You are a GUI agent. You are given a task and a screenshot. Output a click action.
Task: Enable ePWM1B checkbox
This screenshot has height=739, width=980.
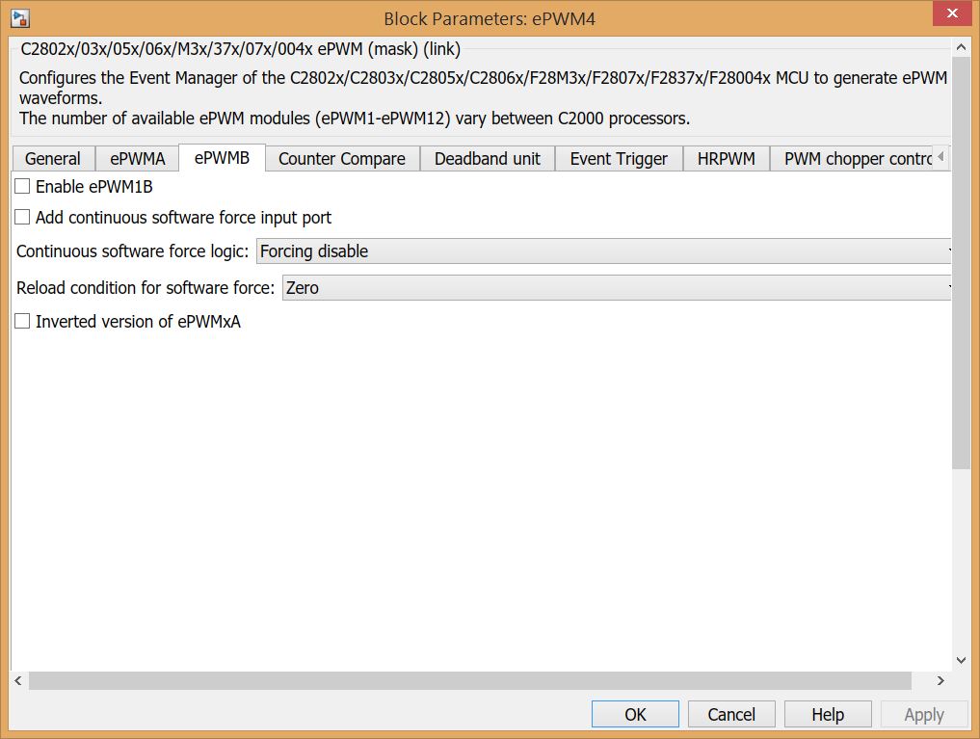tap(22, 187)
